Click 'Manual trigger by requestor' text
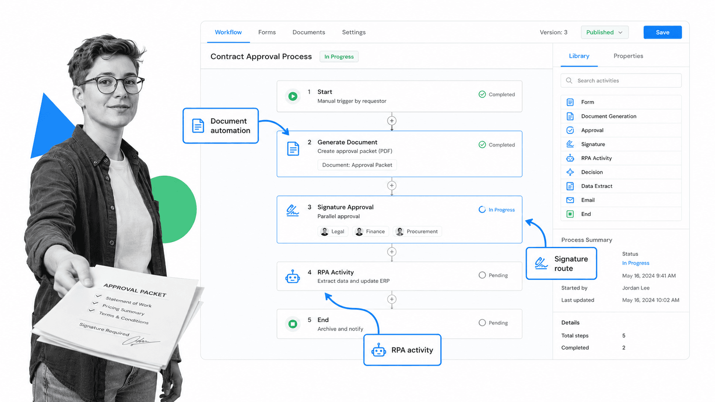 click(x=352, y=101)
